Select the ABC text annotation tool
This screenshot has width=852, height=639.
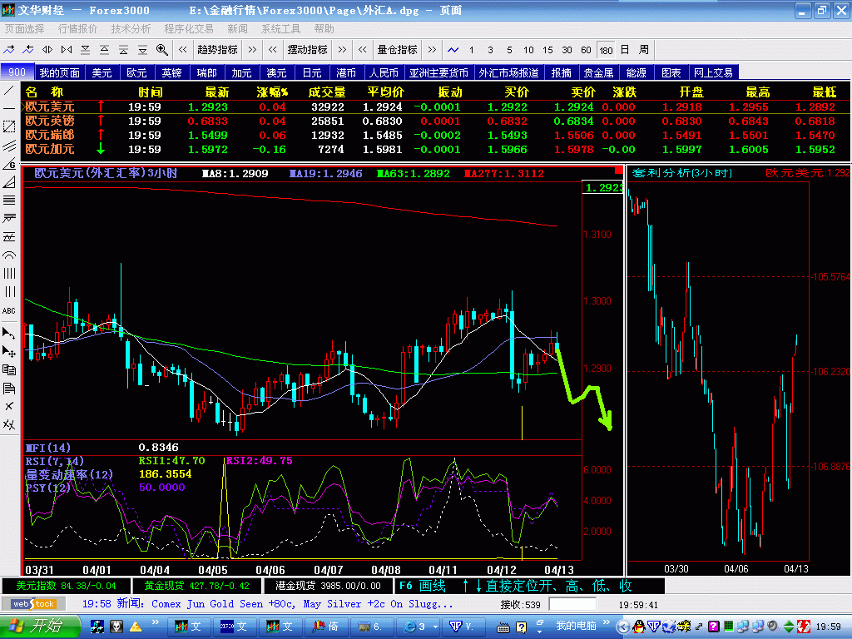9,310
